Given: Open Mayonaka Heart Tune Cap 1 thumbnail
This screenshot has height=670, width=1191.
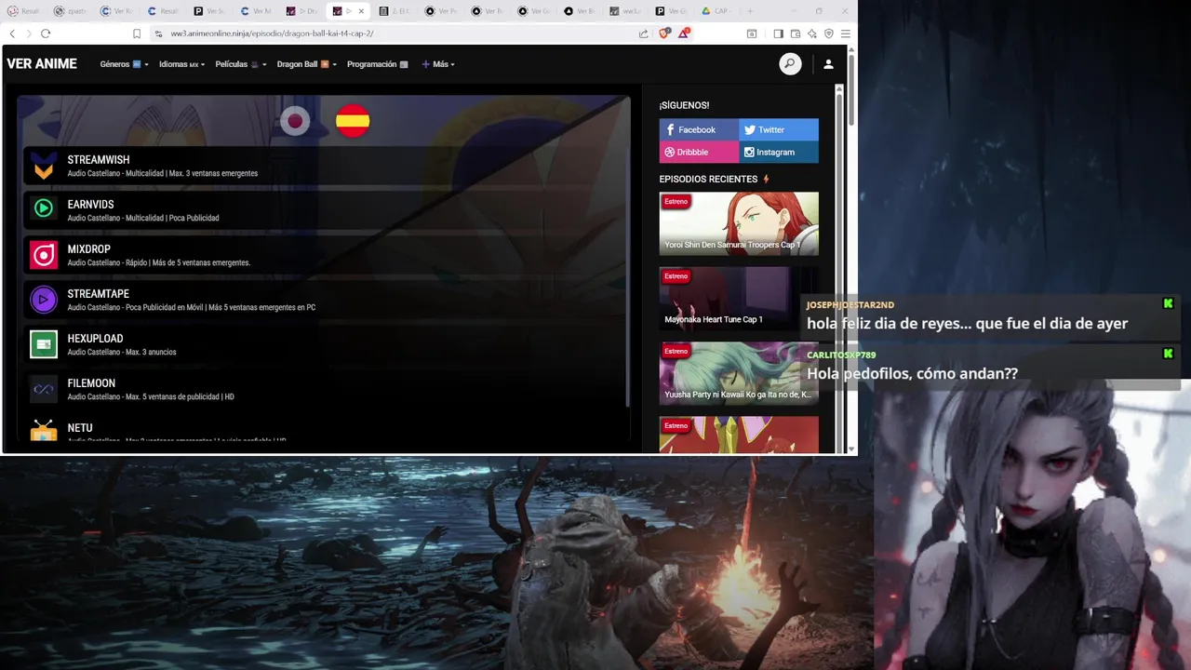Looking at the screenshot, I should click(739, 299).
